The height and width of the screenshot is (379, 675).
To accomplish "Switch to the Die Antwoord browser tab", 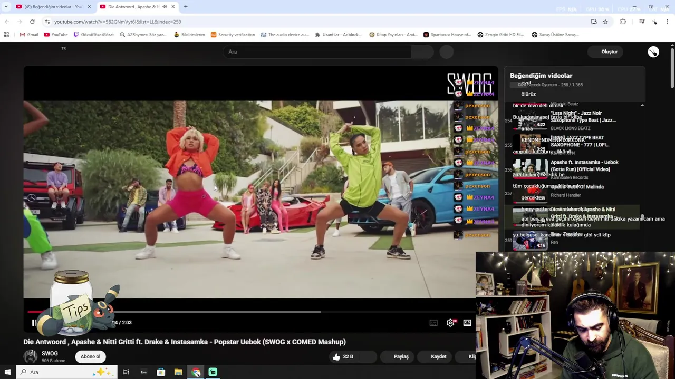I will click(x=132, y=7).
